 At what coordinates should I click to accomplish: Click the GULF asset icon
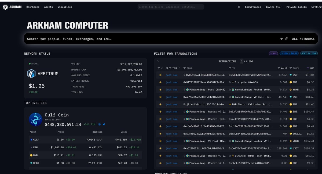pos(31,140)
